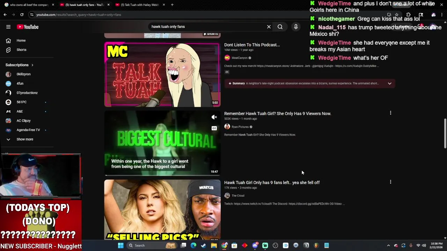Open the clock showing 10:38 PM

pos(436,245)
